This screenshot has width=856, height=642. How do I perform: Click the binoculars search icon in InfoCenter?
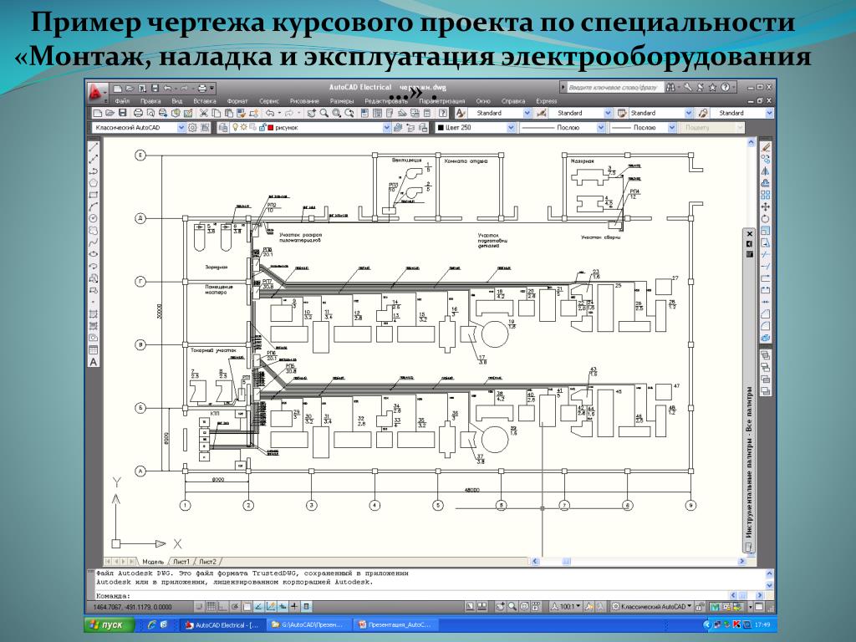[670, 87]
